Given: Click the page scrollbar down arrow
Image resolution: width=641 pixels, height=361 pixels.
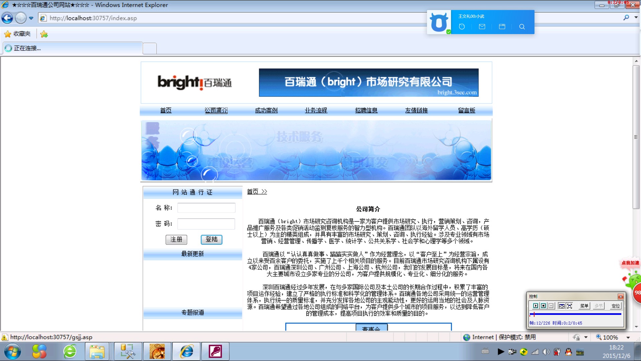Looking at the screenshot, I should coord(636,327).
